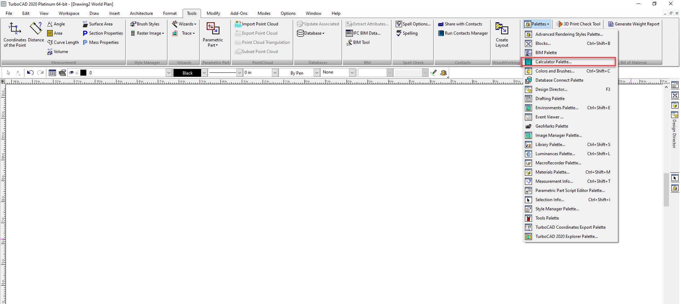Open the File menu
The width and height of the screenshot is (681, 304).
pos(9,13)
